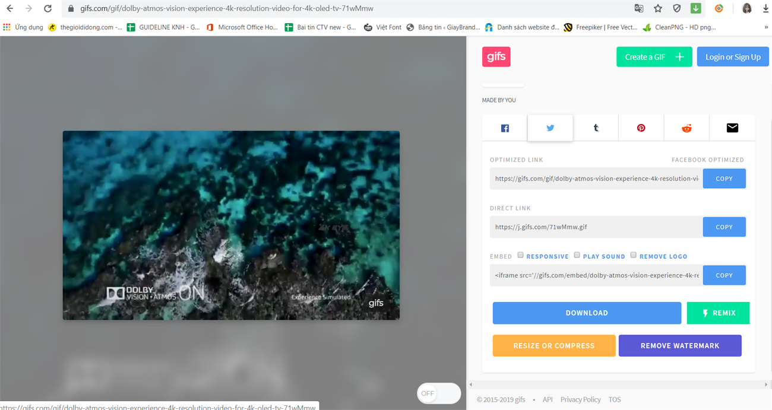The image size is (772, 410).
Task: Click the Dolby Atmos GIF preview
Action: 231,225
